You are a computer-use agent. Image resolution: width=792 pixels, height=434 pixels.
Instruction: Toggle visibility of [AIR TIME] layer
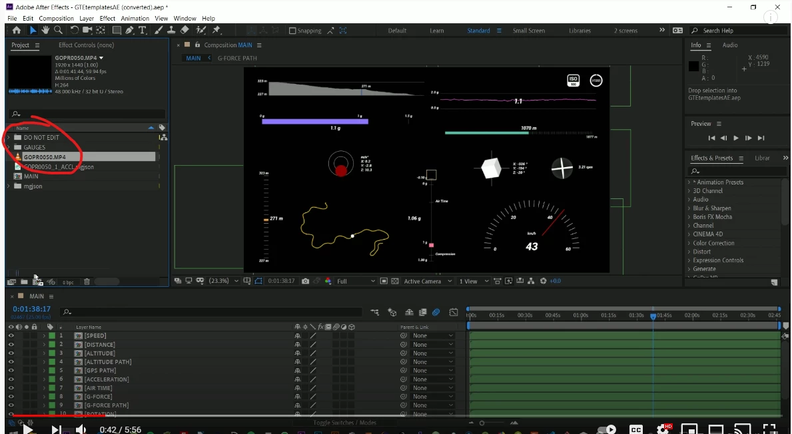[x=11, y=388]
